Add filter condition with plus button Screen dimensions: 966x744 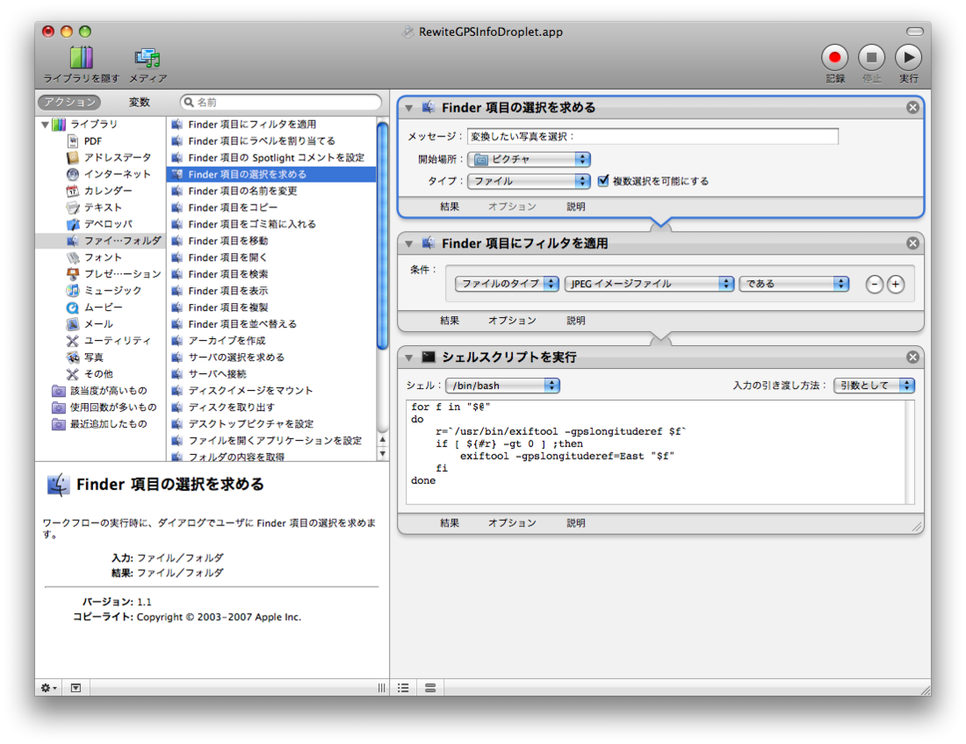tap(896, 285)
